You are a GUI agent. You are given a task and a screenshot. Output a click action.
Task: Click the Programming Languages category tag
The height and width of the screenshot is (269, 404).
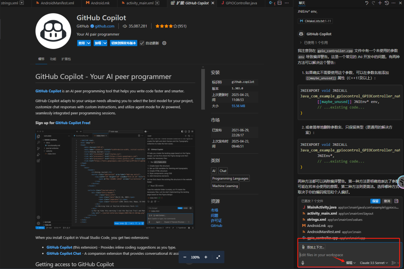click(230, 178)
